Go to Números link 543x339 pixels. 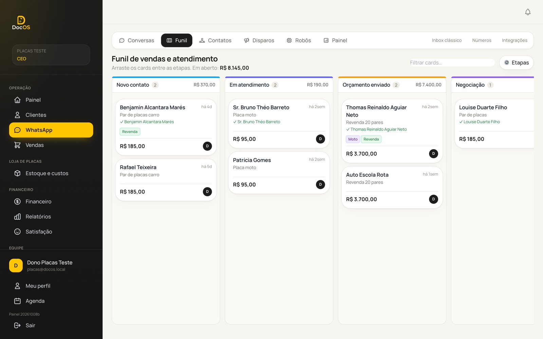click(482, 40)
